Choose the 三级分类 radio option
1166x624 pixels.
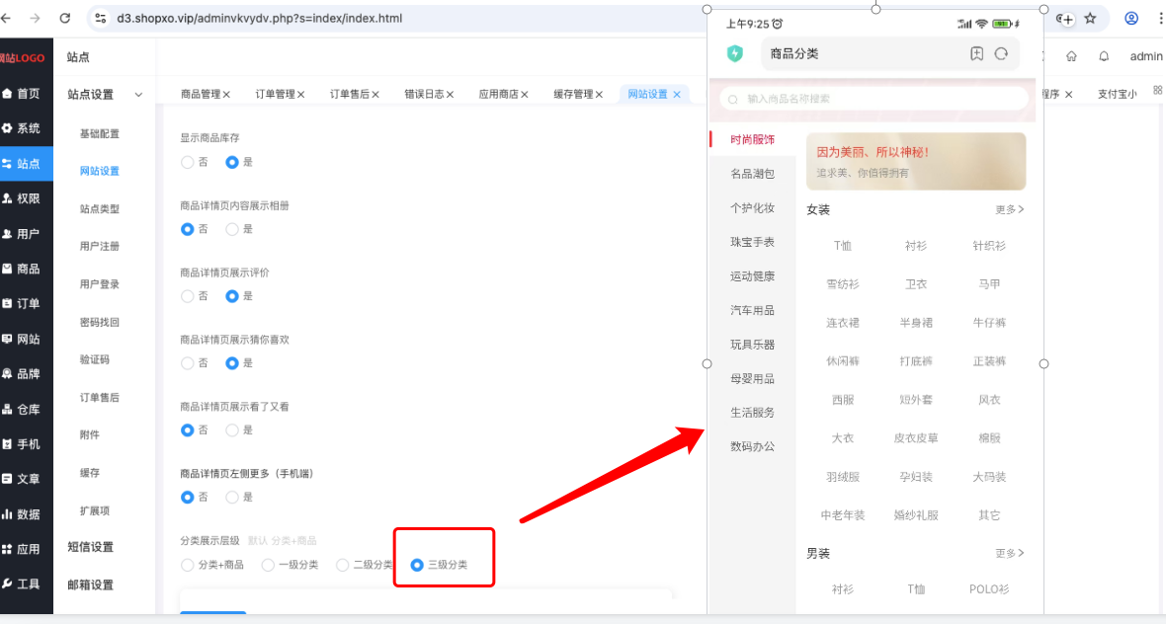(x=417, y=566)
